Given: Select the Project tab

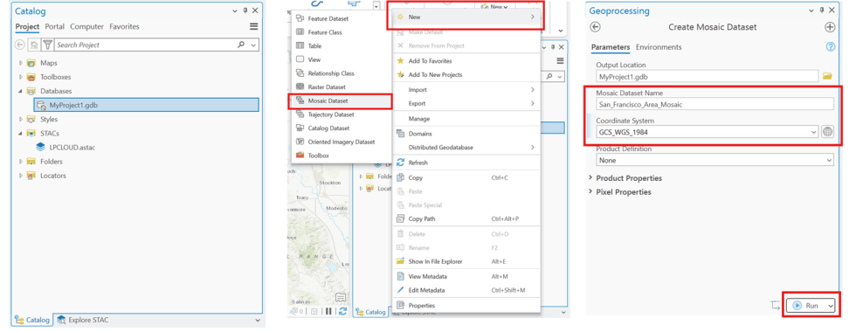Looking at the screenshot, I should pos(27,26).
